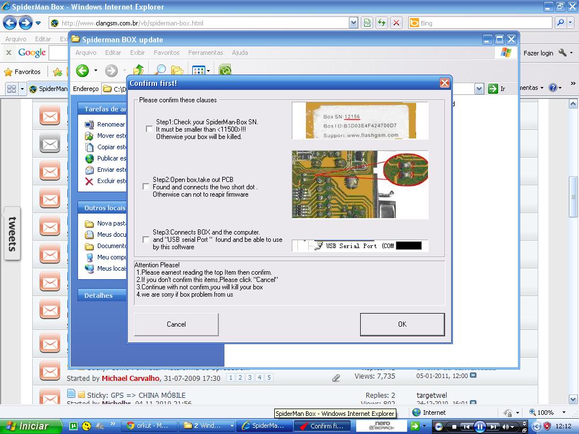Click Explorer up folder icon
Viewport: 579px width, 434px height.
click(x=138, y=70)
